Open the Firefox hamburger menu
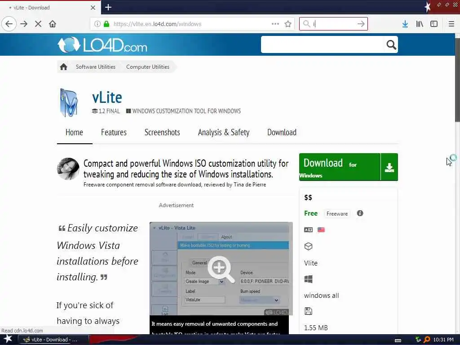460x345 pixels. [451, 24]
